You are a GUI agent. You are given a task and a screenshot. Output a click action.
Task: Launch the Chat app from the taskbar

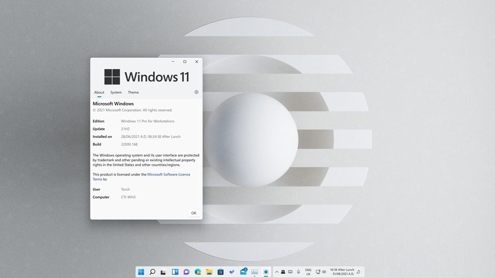click(186, 272)
